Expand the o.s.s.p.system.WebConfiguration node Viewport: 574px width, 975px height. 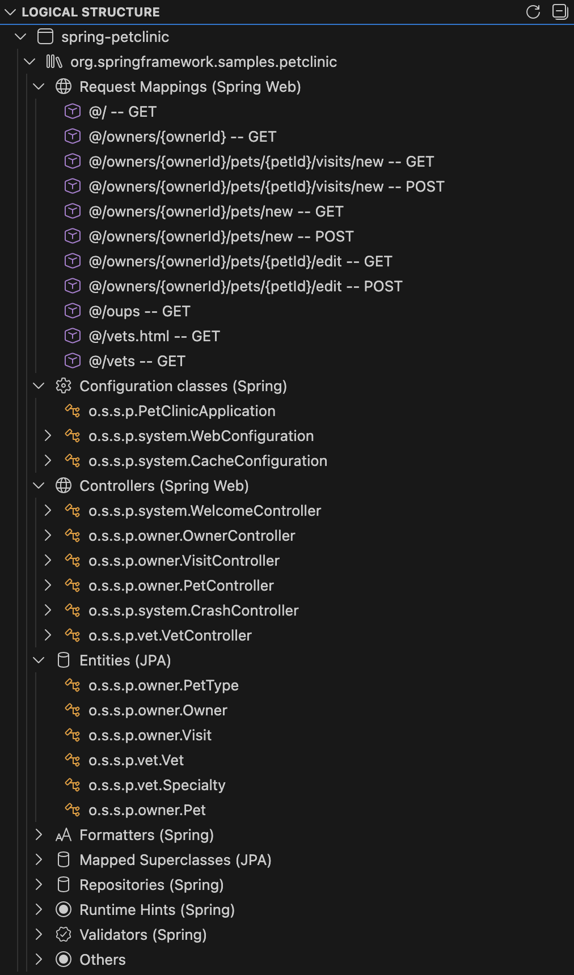pos(48,436)
